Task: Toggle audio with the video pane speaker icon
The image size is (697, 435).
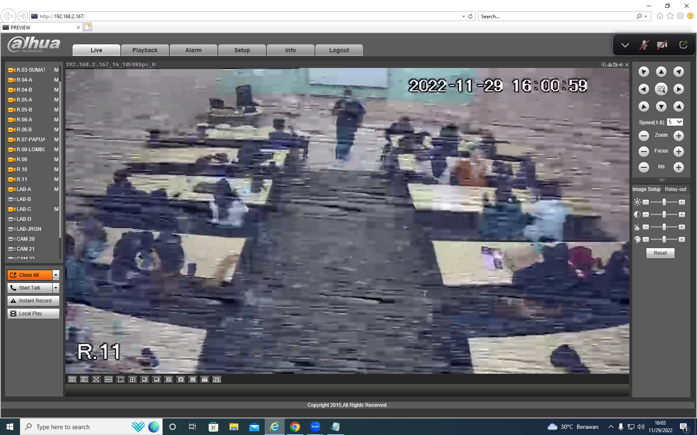Action: pyautogui.click(x=621, y=65)
